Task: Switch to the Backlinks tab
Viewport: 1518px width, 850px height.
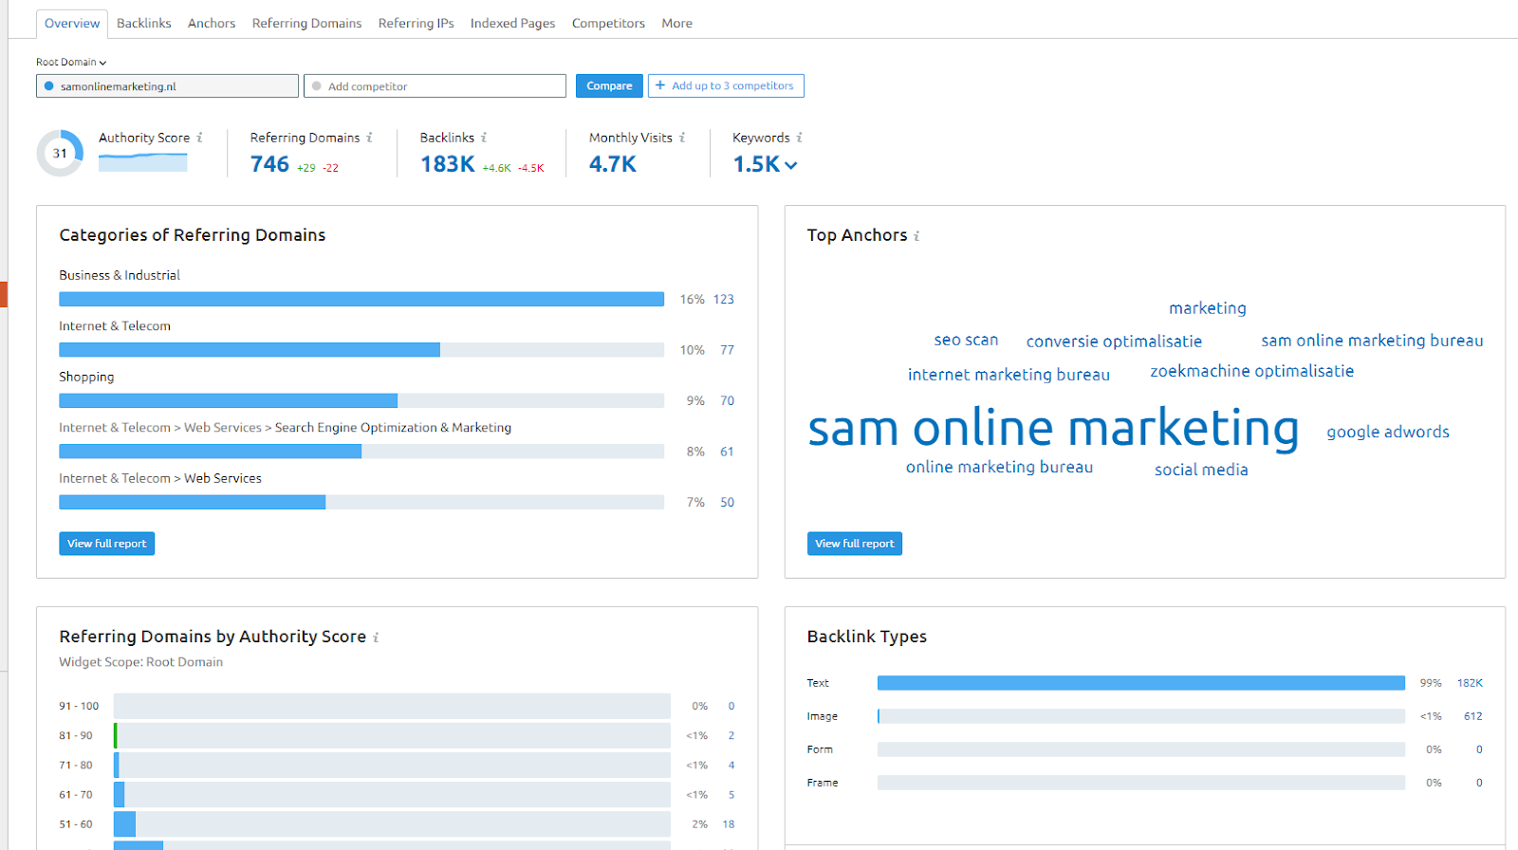Action: coord(144,24)
